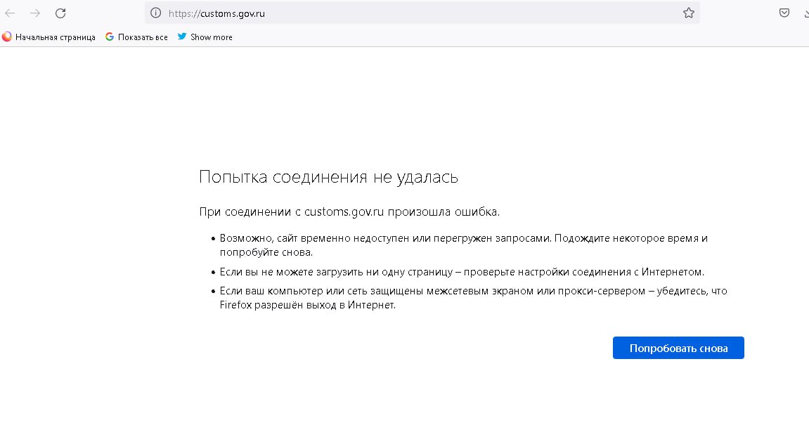Focus the address bar with customs.gov.ru URL

(x=422, y=13)
